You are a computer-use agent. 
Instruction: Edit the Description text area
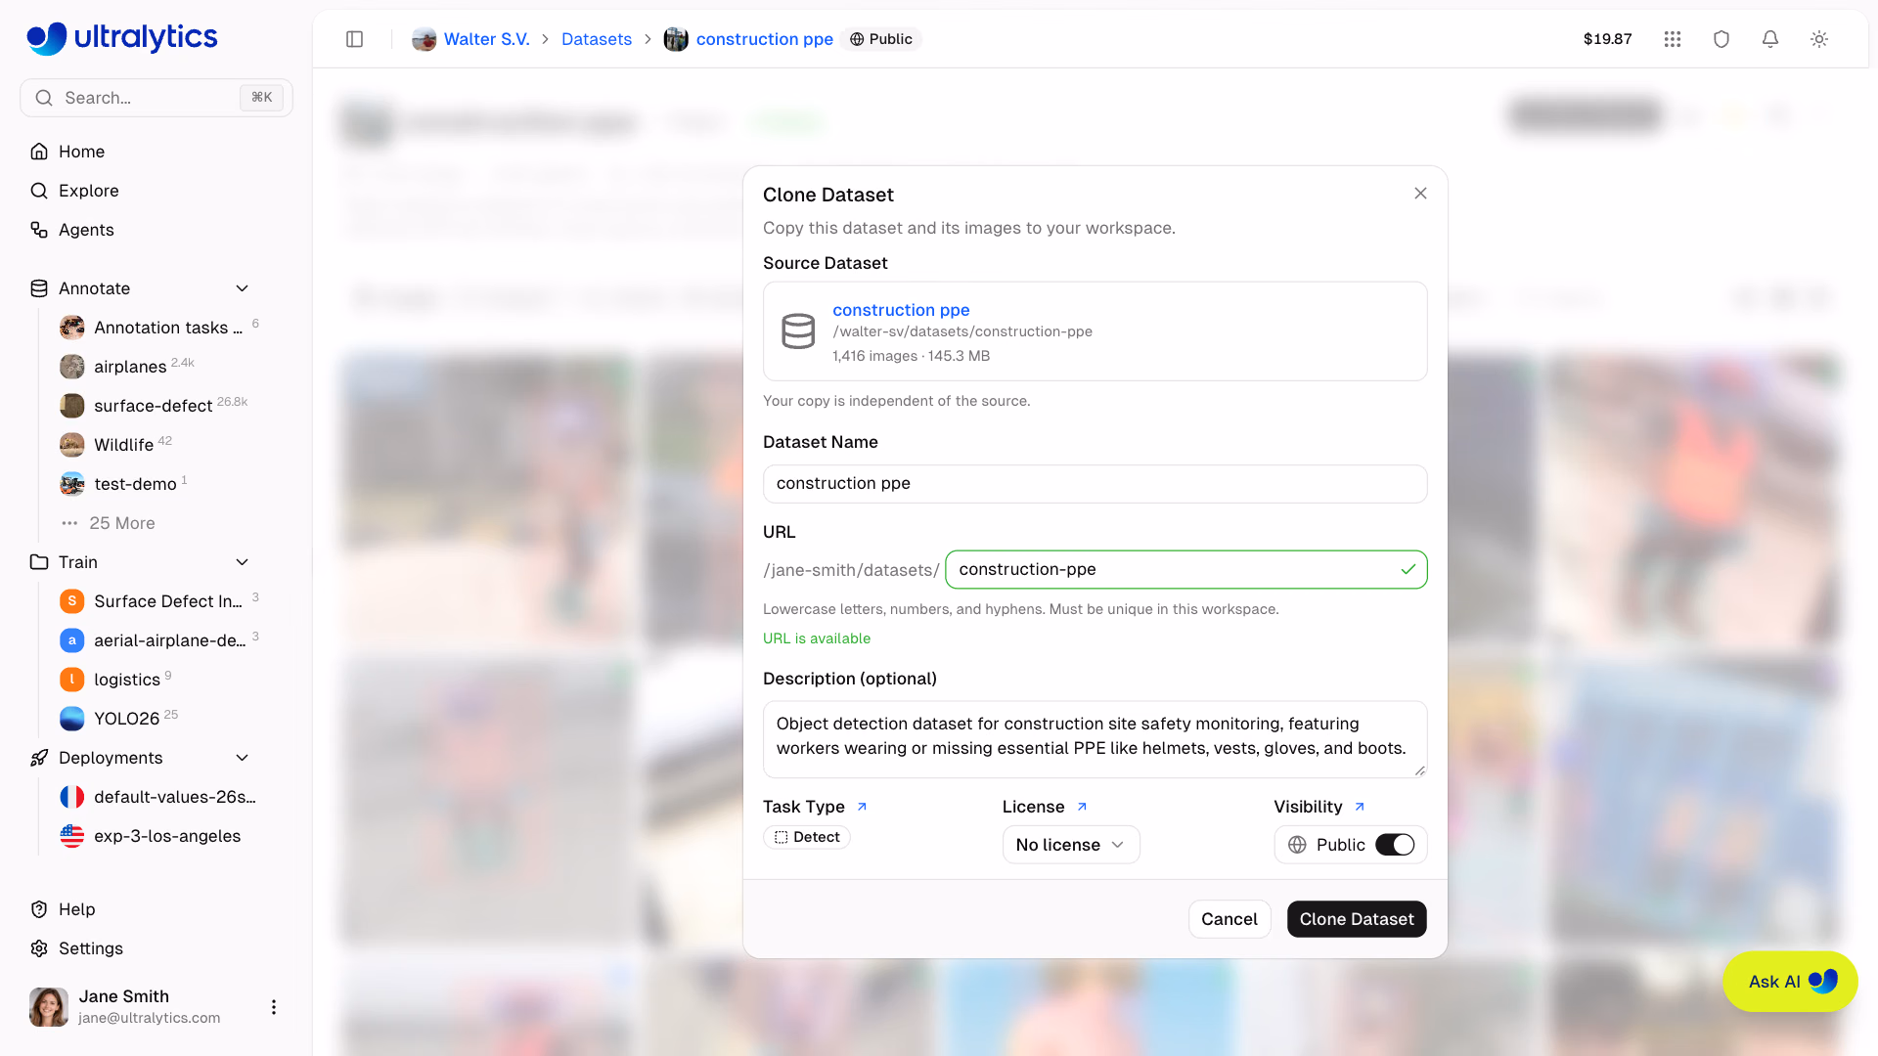pos(1095,739)
